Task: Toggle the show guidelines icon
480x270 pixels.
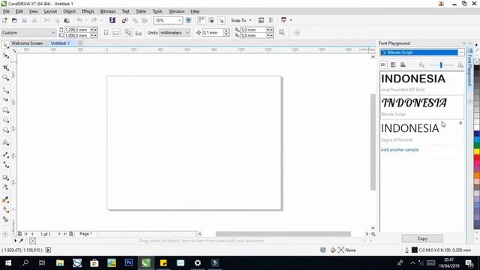Action: click(x=221, y=20)
